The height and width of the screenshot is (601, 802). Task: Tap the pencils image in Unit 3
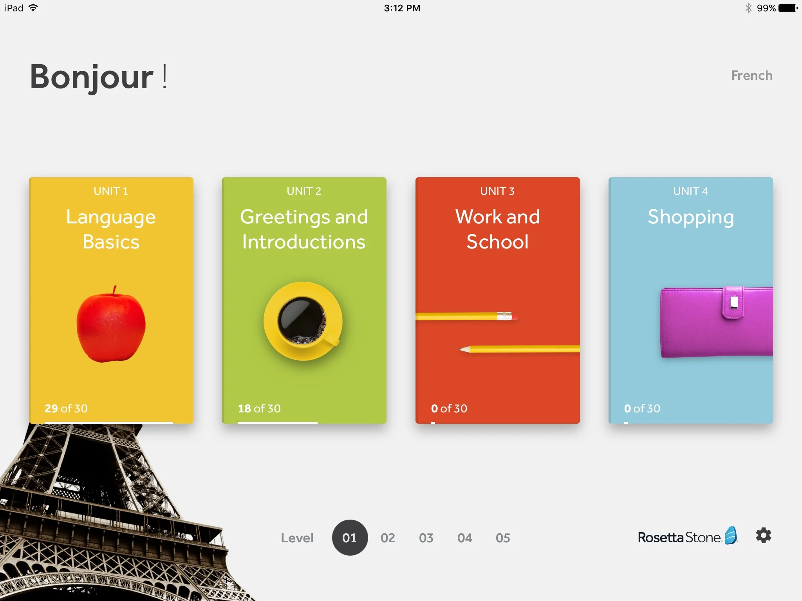[x=498, y=332]
